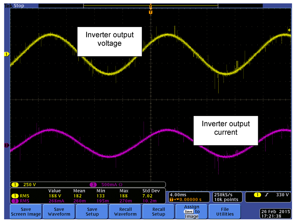Image resolution: width=295 pixels, height=223 pixels.
Task: Click the record view bar at top
Action: coord(150,6)
